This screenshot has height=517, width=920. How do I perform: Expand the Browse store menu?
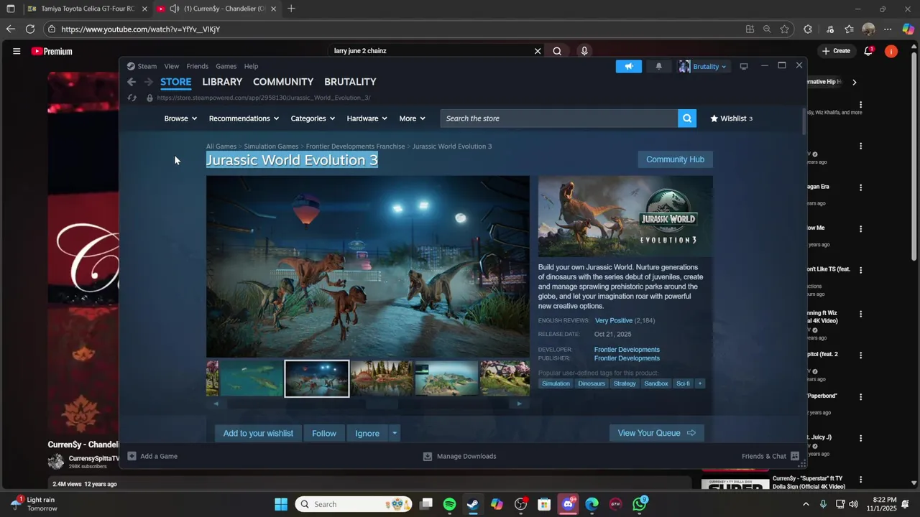coord(180,118)
